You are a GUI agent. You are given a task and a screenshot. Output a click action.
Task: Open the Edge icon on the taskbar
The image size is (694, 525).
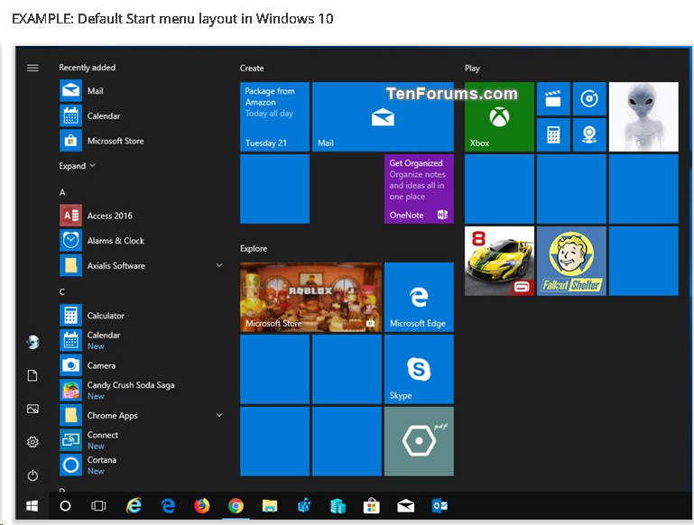(168, 505)
